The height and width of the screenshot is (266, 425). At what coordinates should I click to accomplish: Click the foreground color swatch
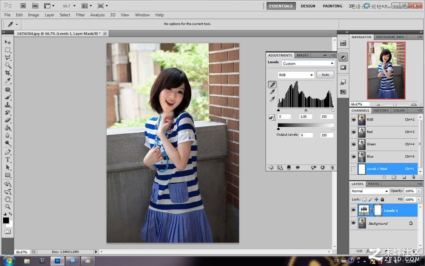click(6, 220)
